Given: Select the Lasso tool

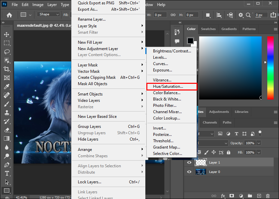Looking at the screenshot, I should pyautogui.click(x=6, y=52).
